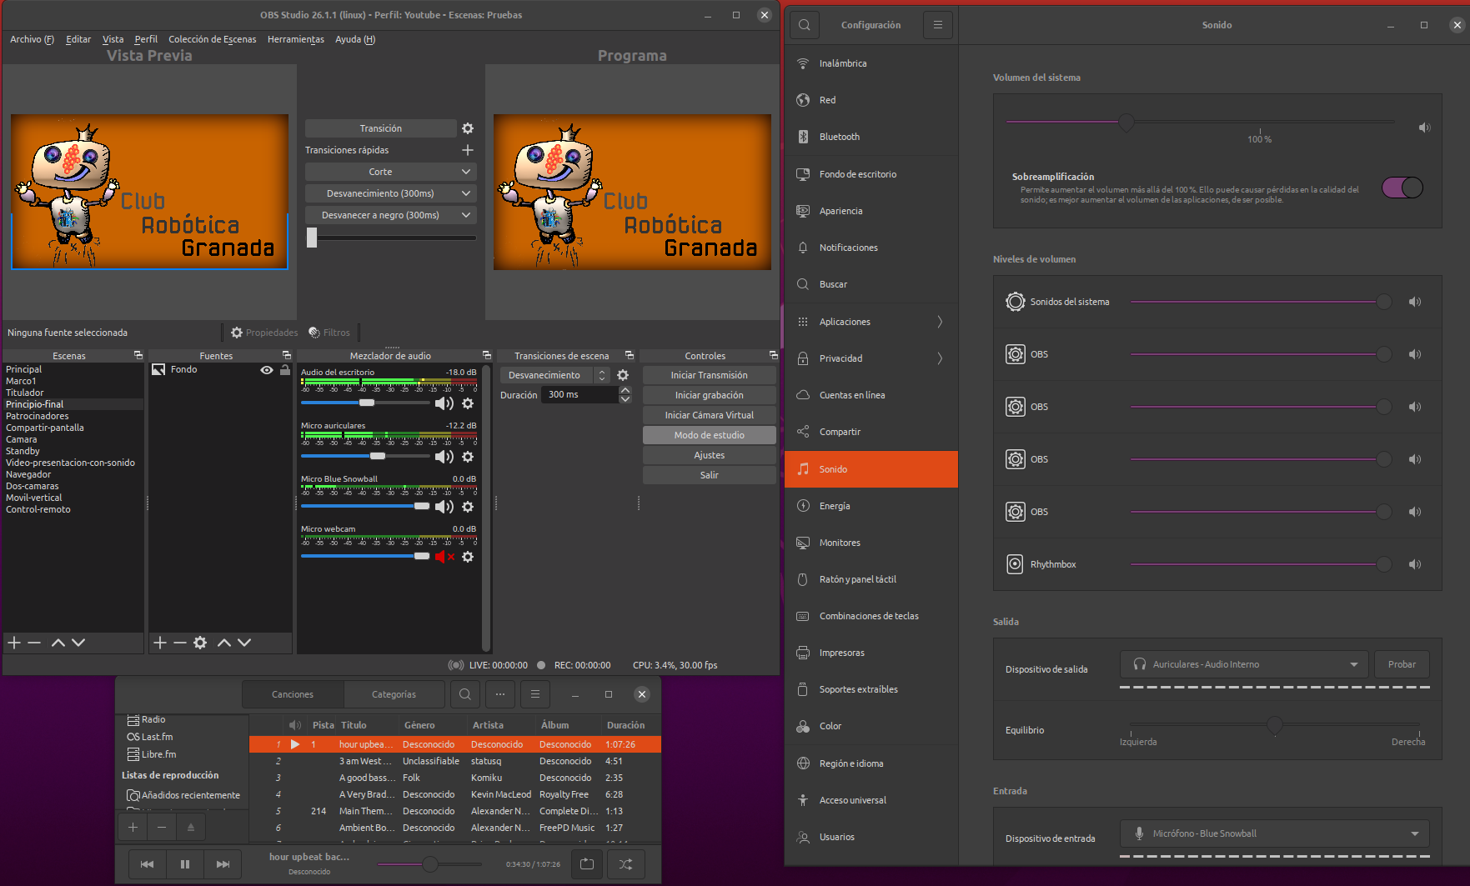Open scene transition properties gear
Screen dimensions: 1470x886
[623, 375]
